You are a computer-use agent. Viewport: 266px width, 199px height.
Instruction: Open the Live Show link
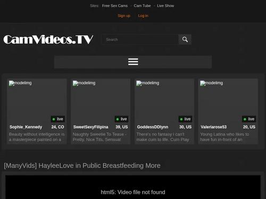(x=165, y=6)
